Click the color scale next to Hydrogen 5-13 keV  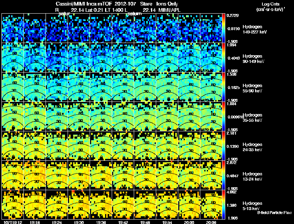pos(223,205)
